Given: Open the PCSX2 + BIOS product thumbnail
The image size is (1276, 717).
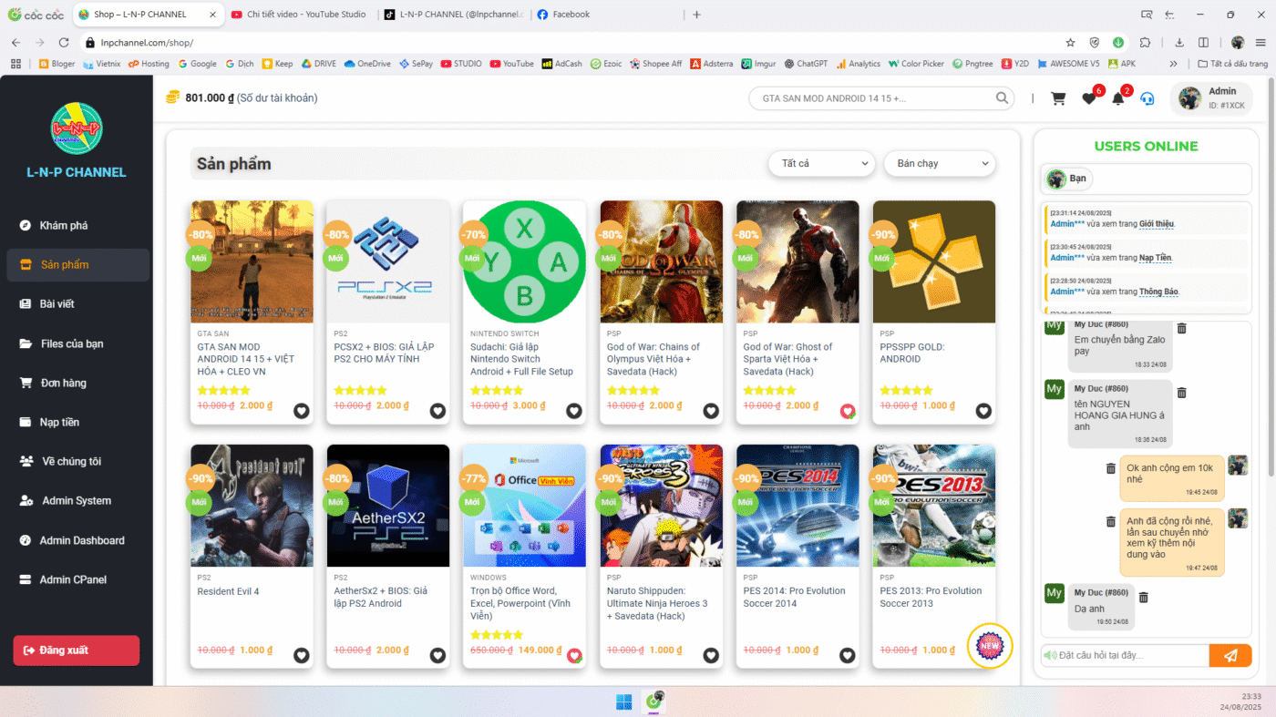Looking at the screenshot, I should [388, 261].
